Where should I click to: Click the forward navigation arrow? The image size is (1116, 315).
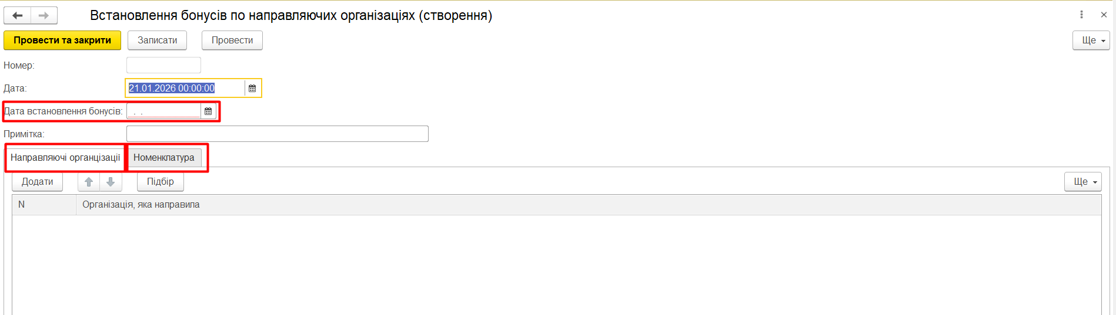click(x=44, y=15)
